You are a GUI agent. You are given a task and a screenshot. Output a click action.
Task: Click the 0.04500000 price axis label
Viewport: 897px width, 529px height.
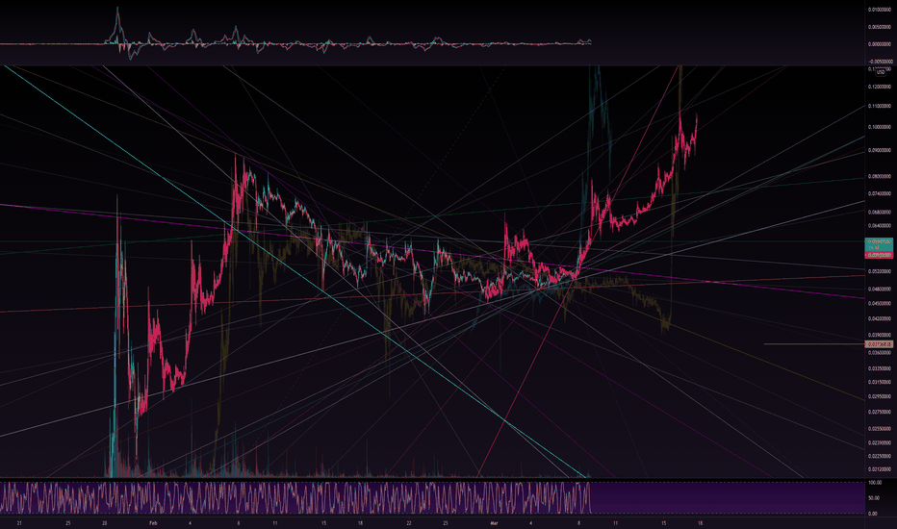pos(880,303)
